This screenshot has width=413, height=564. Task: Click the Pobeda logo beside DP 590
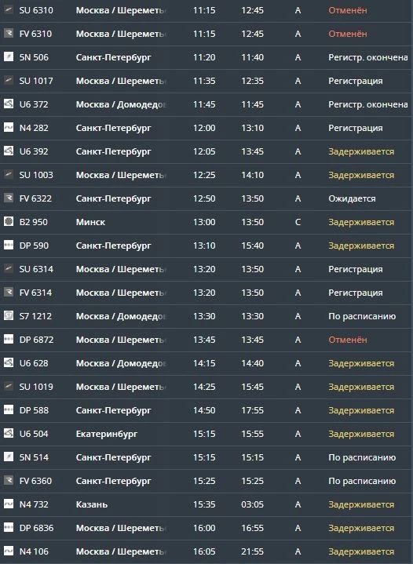pos(9,245)
